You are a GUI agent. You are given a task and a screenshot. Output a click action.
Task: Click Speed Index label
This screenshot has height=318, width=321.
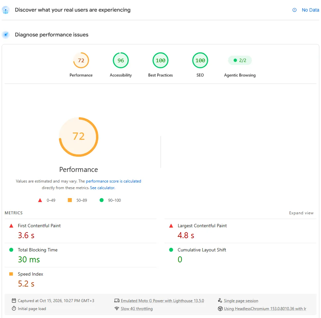(x=30, y=274)
